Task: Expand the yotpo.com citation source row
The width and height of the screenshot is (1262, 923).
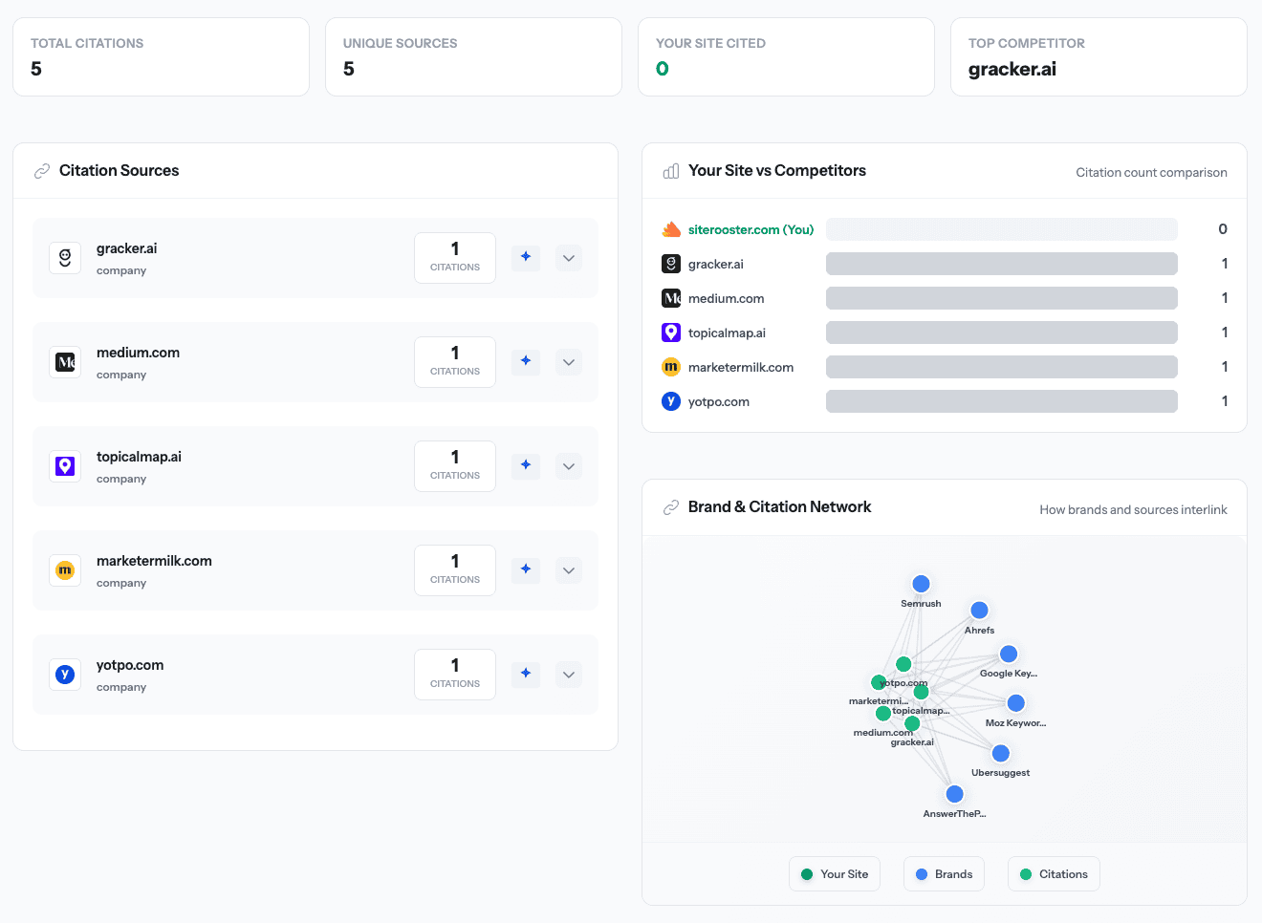Action: [569, 675]
